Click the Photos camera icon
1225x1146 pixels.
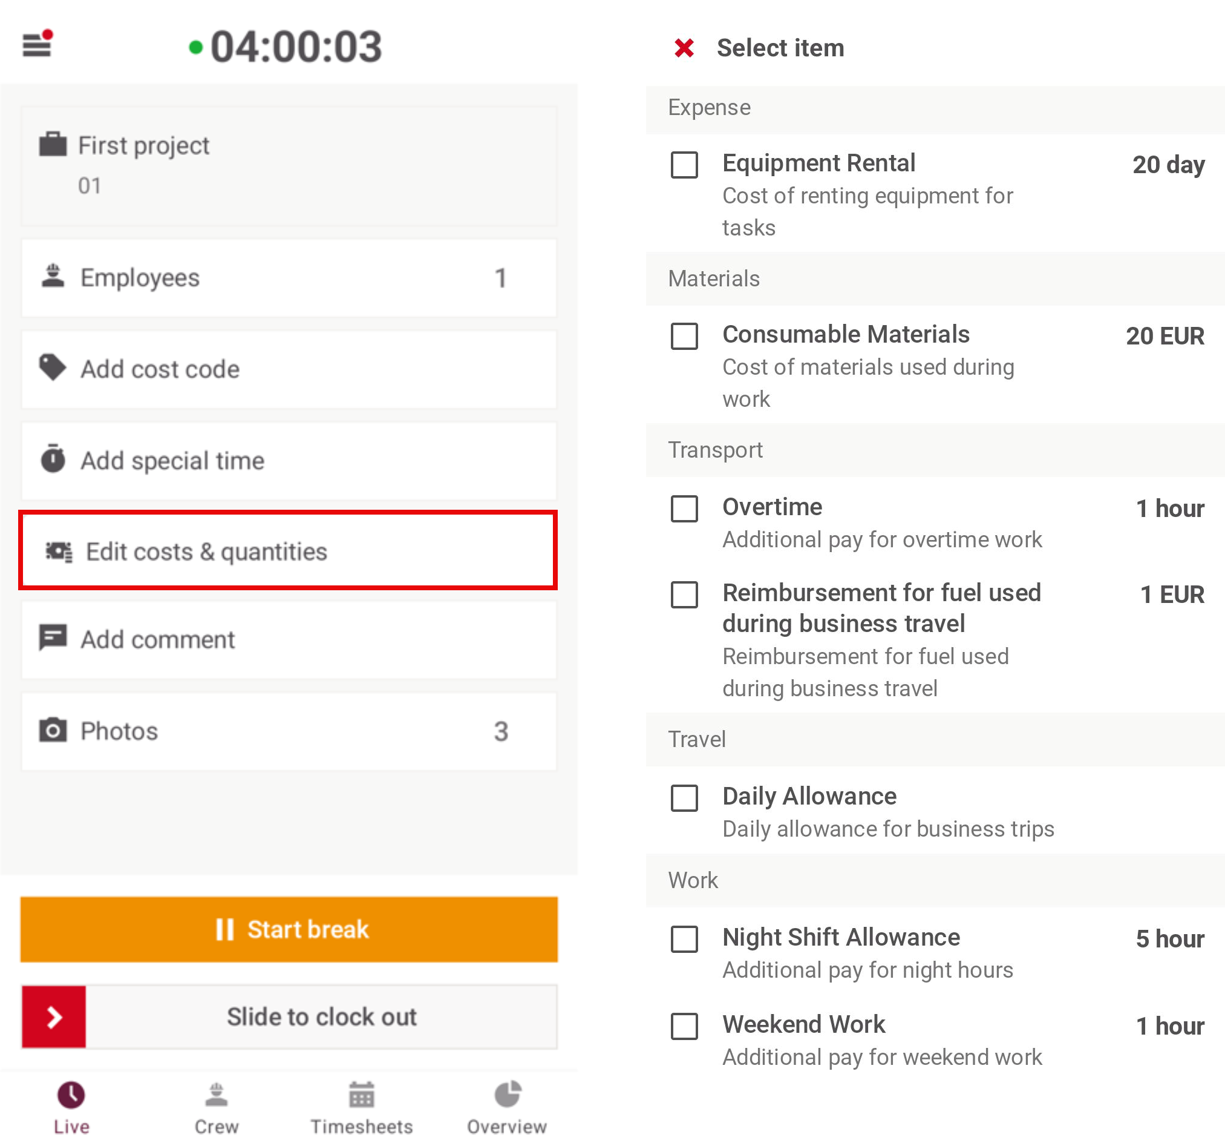click(x=53, y=730)
